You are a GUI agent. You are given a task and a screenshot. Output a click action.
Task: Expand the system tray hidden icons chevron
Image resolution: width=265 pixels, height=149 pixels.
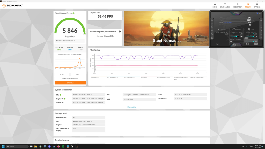(243, 146)
